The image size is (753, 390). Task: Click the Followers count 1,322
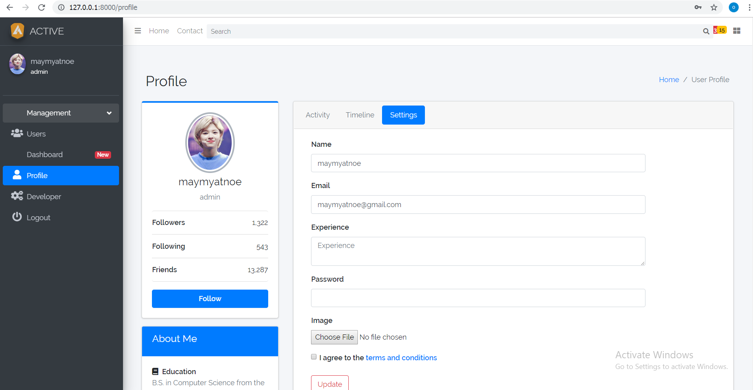260,223
